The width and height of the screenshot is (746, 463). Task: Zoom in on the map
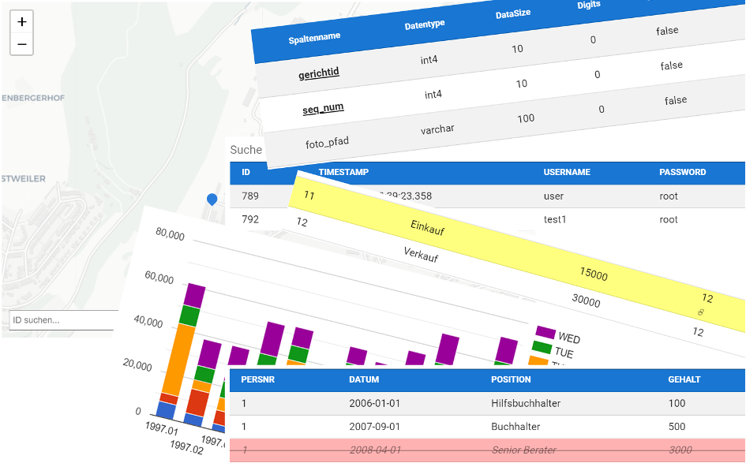[x=21, y=22]
